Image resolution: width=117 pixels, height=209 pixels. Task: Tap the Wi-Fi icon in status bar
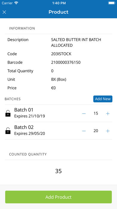(16, 3)
